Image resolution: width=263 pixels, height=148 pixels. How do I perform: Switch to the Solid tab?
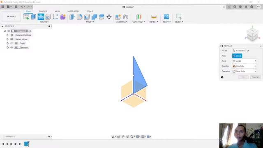coord(28,11)
